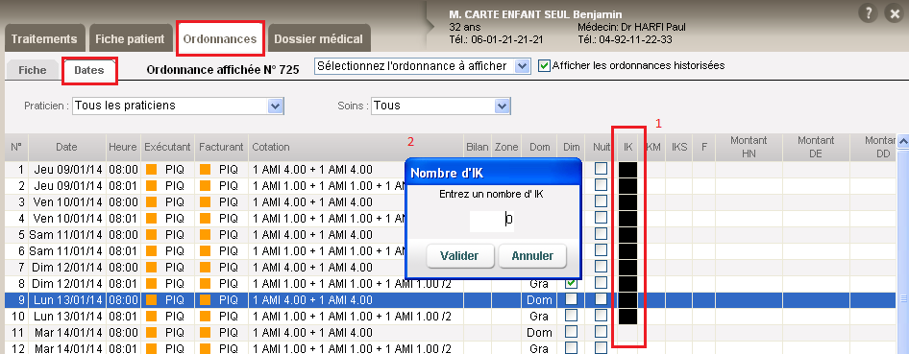Click orange Exécutant square in row 1
The height and width of the screenshot is (354, 909).
151,170
